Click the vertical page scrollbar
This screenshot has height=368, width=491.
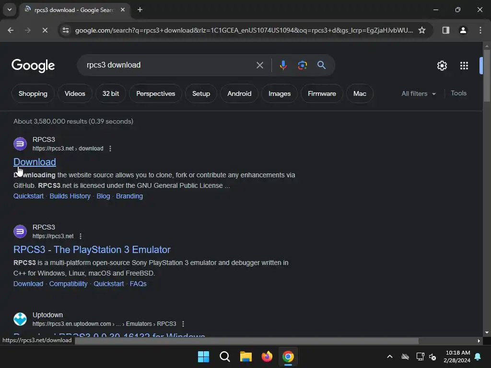coord(487,75)
